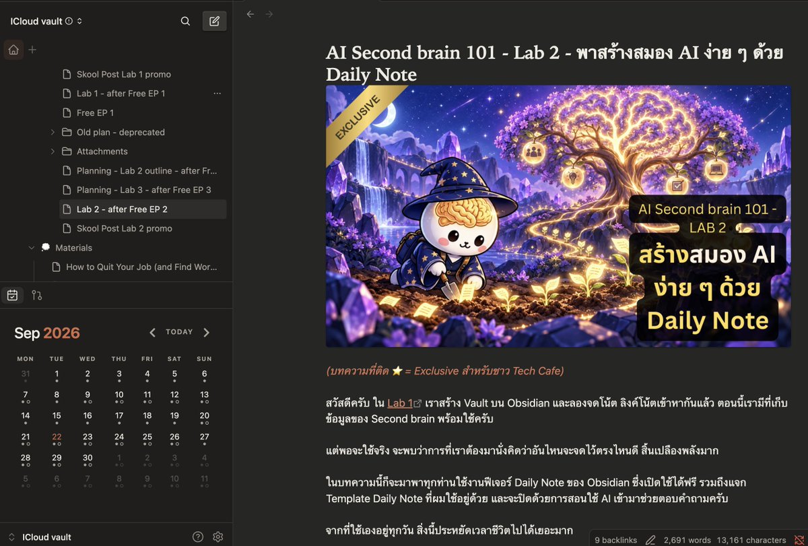The image size is (808, 546).
Task: Expand the Attachments folder
Action: click(53, 151)
